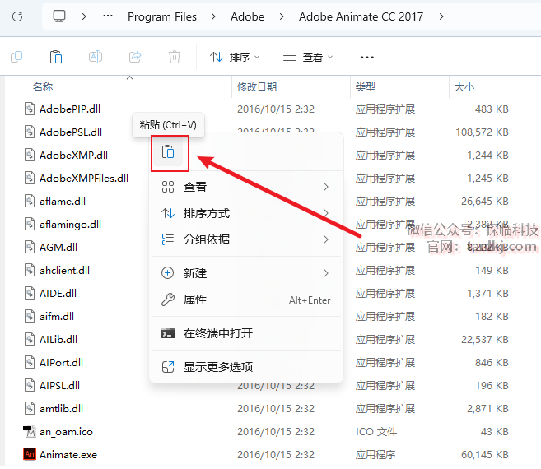This screenshot has height=469, width=541.
Task: Click the AdobePIP.dll file icon
Action: (30, 109)
